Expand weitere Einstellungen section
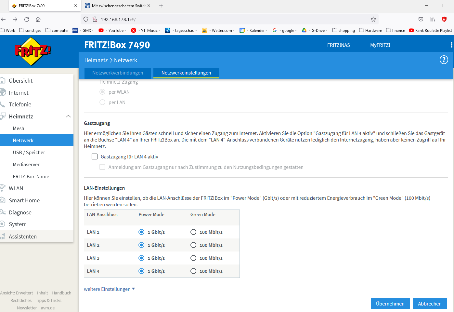Viewport: 454px width, 312px height. [109, 289]
